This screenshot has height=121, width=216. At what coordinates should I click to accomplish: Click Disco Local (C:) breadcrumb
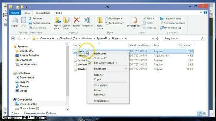pos(68,38)
